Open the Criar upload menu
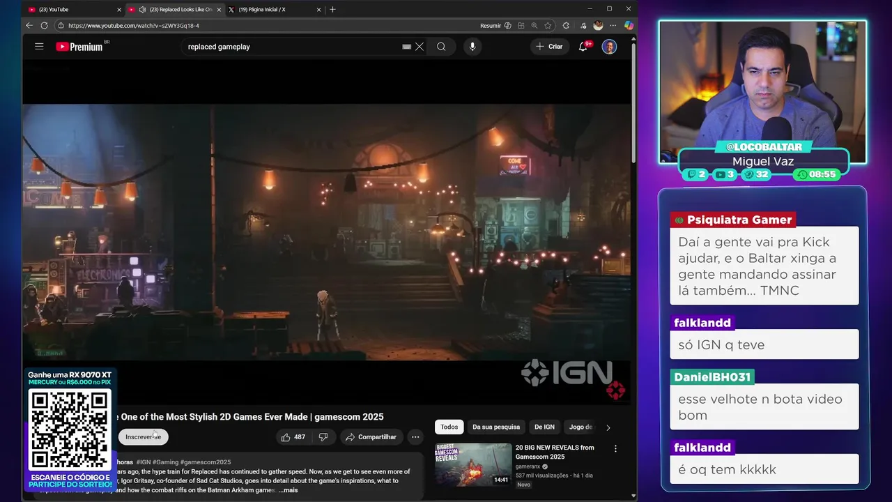 pos(549,47)
